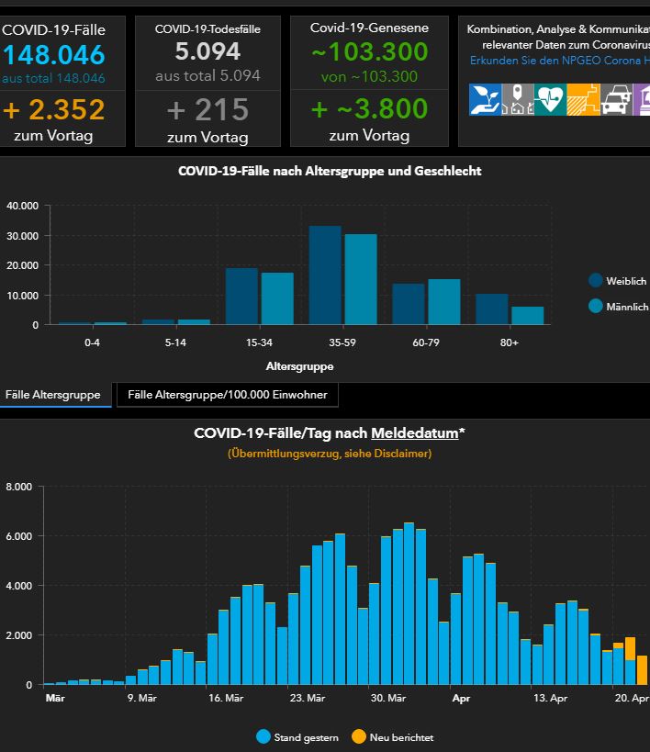Open Fälle Altersgruppe/100.000 Einwohner tab
The height and width of the screenshot is (752, 650).
click(228, 395)
